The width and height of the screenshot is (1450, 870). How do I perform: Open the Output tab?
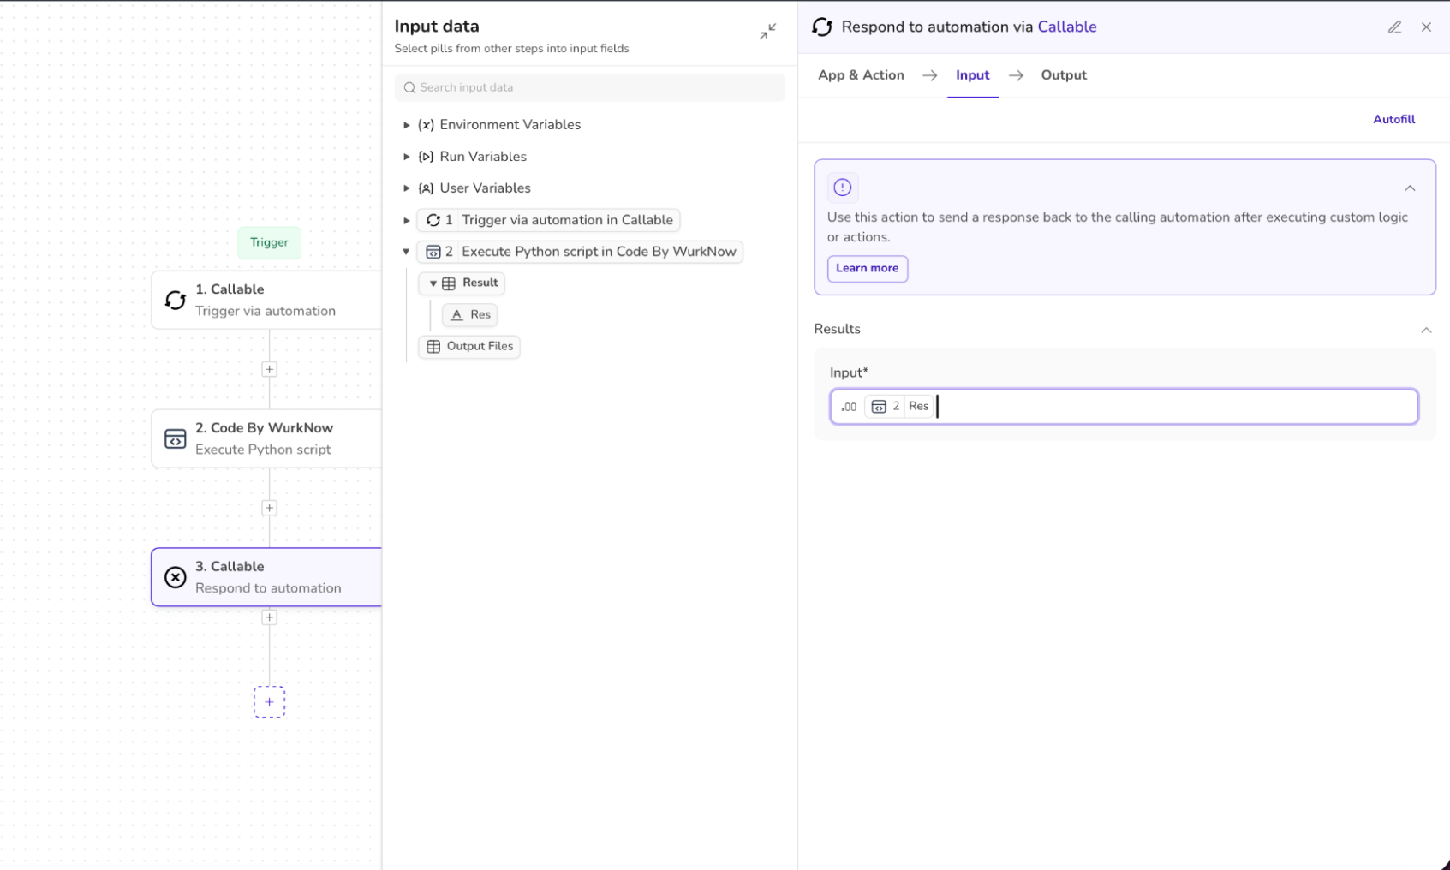[x=1064, y=75]
